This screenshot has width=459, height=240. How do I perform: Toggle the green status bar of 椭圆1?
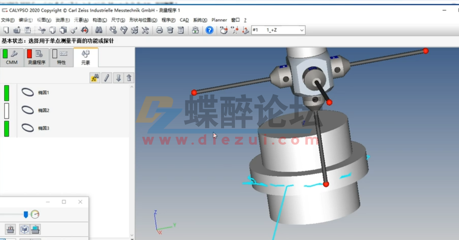(6, 92)
